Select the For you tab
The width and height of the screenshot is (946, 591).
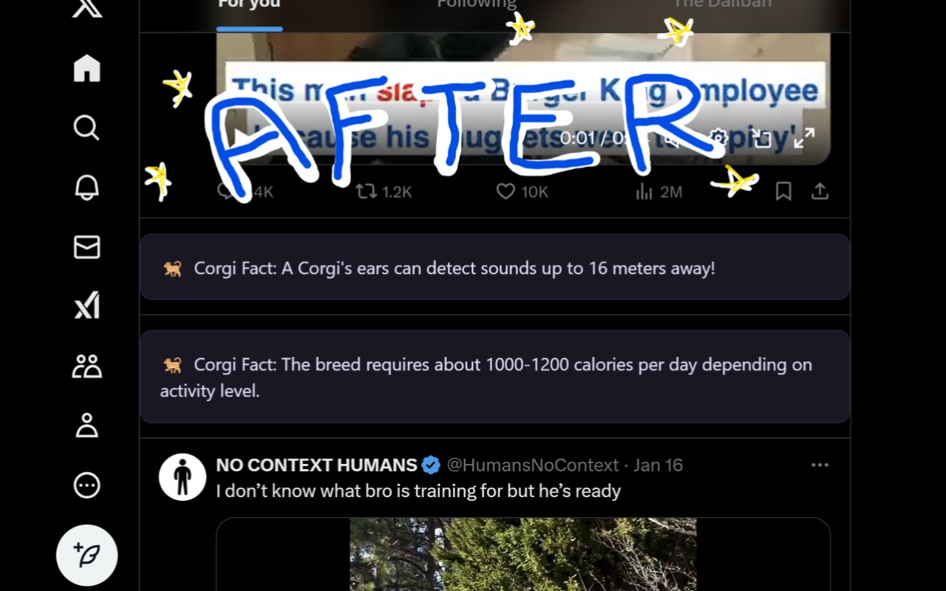[x=249, y=4]
